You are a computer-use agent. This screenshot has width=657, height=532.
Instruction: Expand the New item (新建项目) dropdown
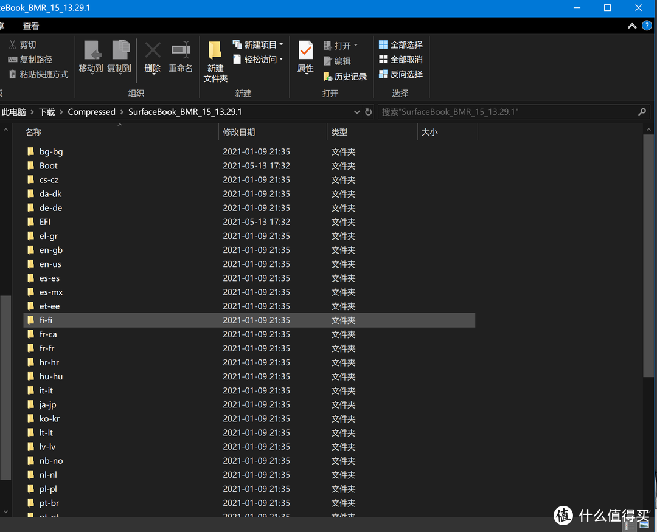point(281,44)
